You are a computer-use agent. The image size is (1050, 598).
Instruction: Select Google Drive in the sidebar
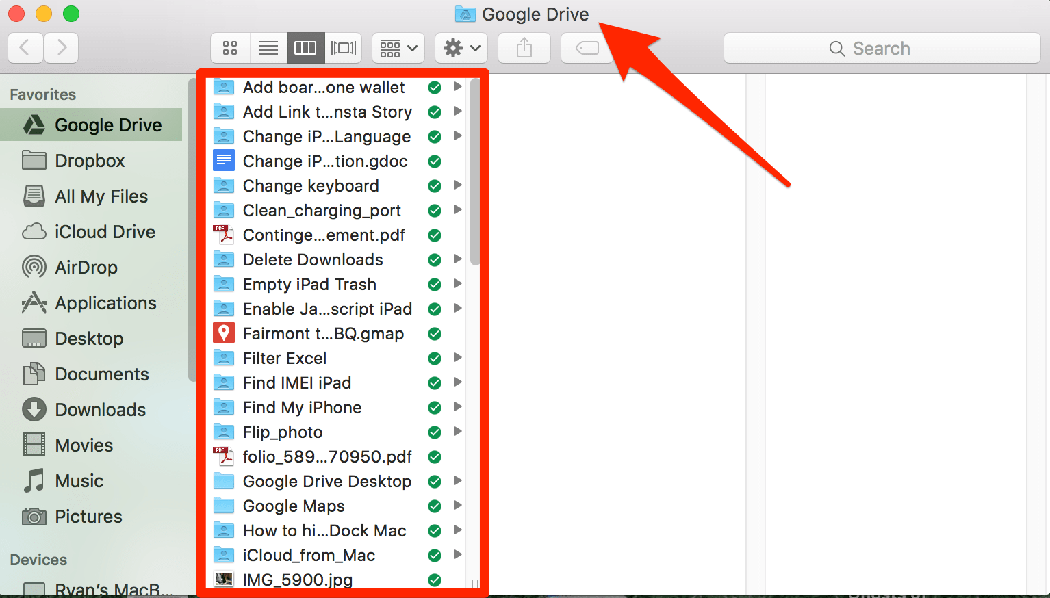pyautogui.click(x=91, y=125)
